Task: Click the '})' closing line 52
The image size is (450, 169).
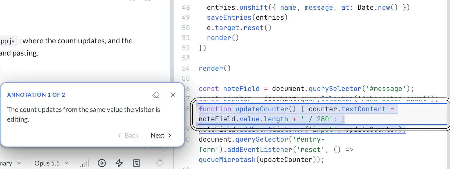Action: click(x=202, y=48)
